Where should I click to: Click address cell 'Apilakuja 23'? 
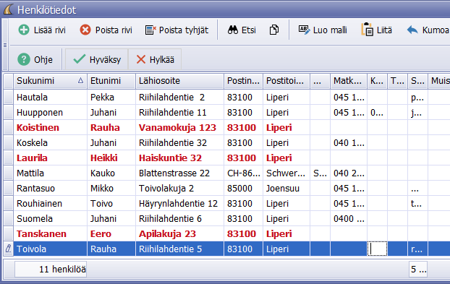click(179, 234)
